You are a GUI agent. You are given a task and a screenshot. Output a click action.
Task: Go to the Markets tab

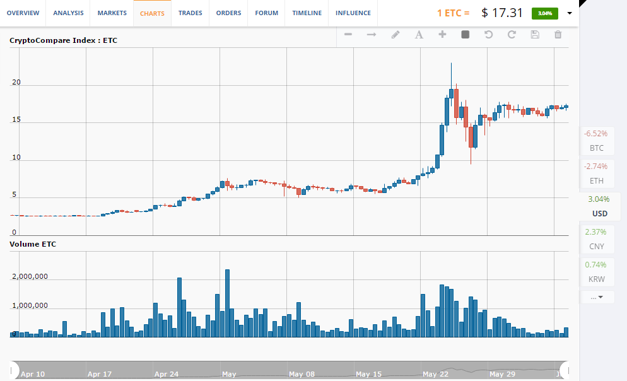(112, 13)
